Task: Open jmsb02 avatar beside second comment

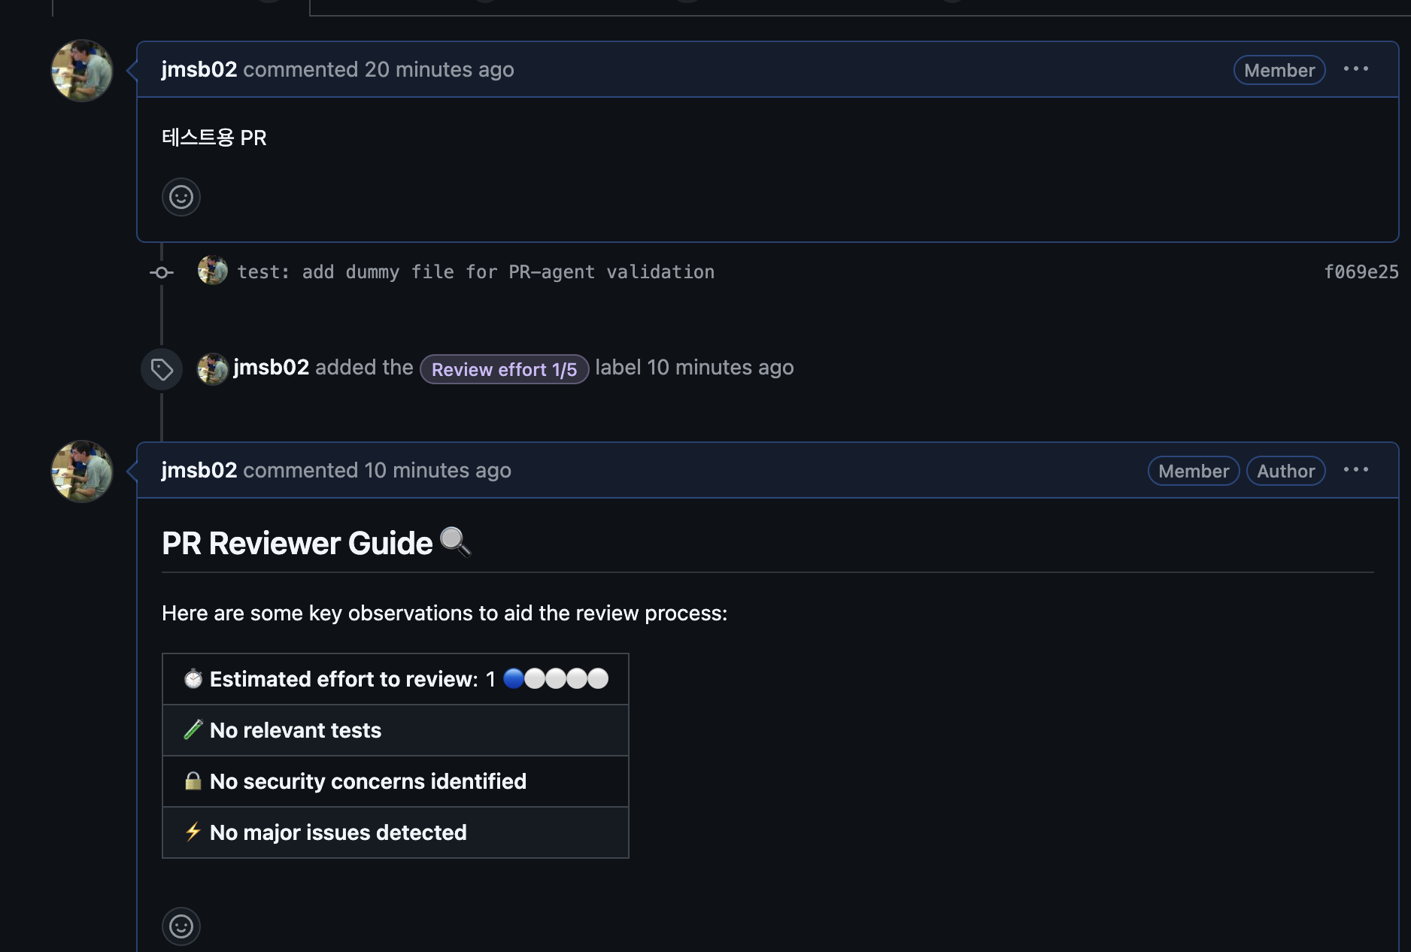Action: [x=82, y=471]
